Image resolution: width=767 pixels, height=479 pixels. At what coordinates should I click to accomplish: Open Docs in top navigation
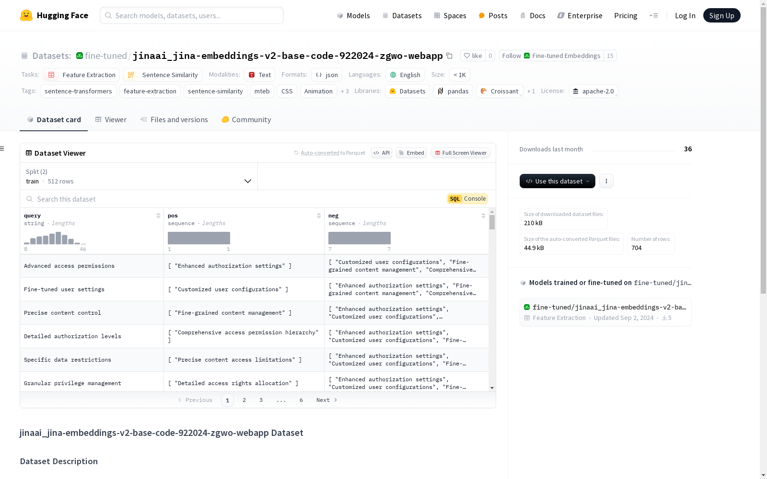533,15
